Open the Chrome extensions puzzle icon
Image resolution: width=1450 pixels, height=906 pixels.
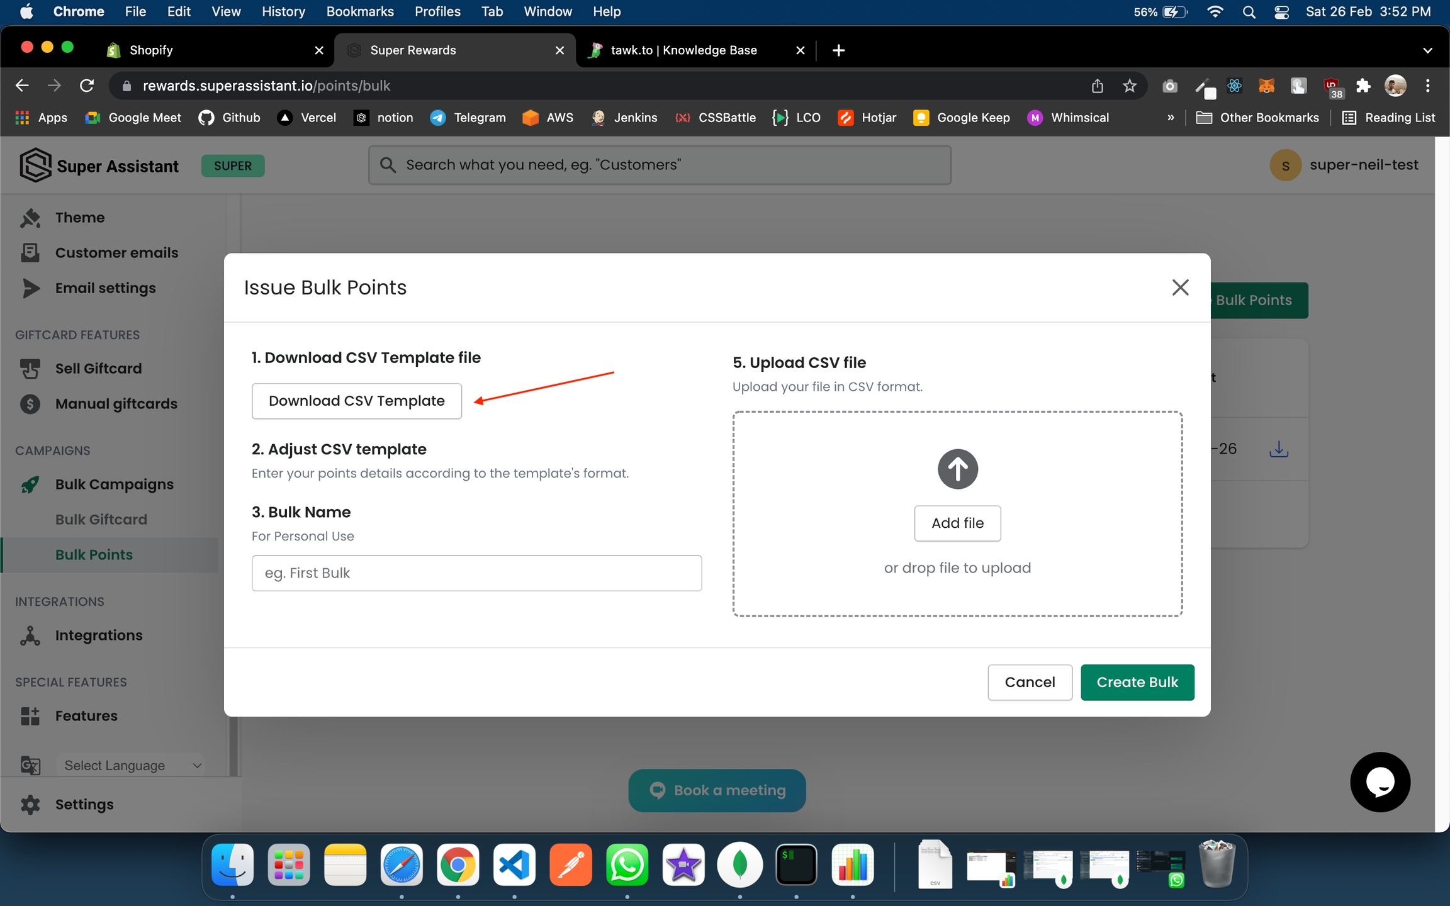tap(1363, 86)
